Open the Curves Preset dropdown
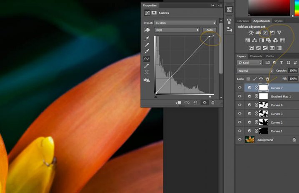The width and height of the screenshot is (299, 193). click(x=185, y=23)
